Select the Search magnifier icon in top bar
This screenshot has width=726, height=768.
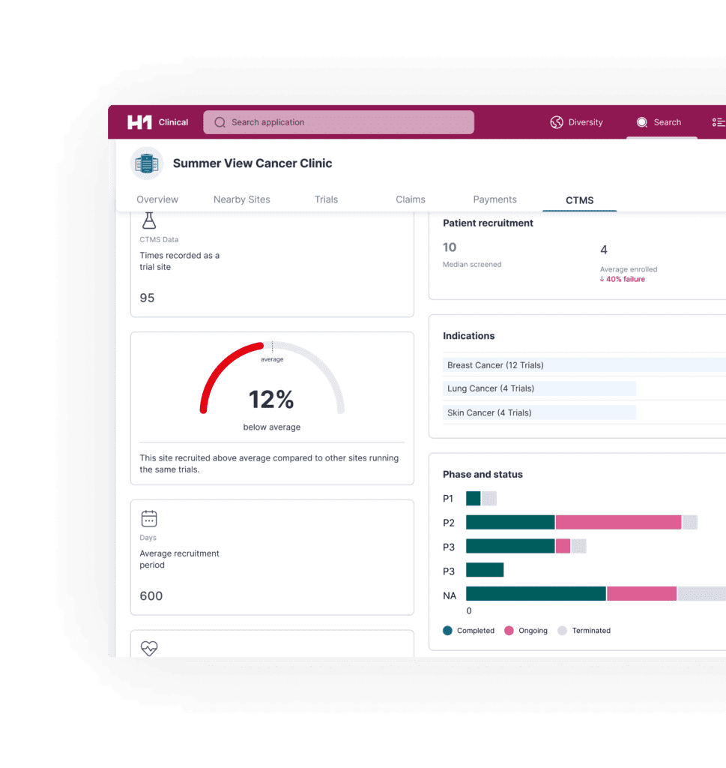click(642, 122)
